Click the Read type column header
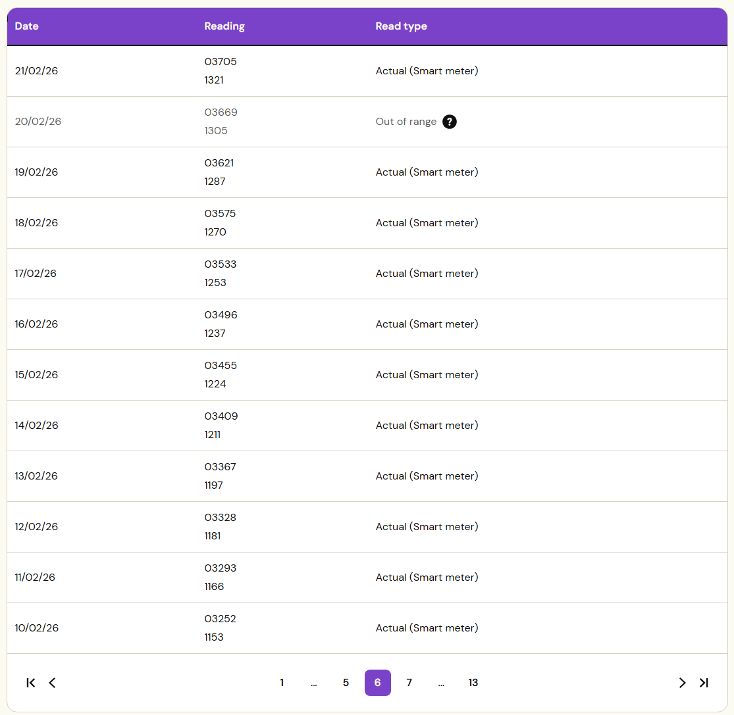734x715 pixels. [401, 26]
